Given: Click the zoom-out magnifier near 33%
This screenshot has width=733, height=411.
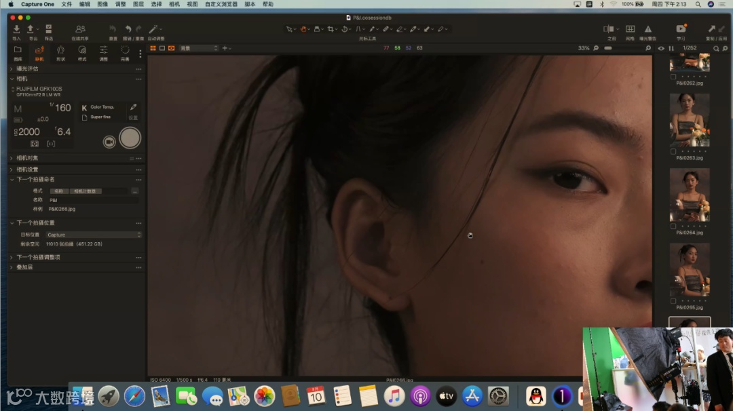Looking at the screenshot, I should pyautogui.click(x=596, y=48).
